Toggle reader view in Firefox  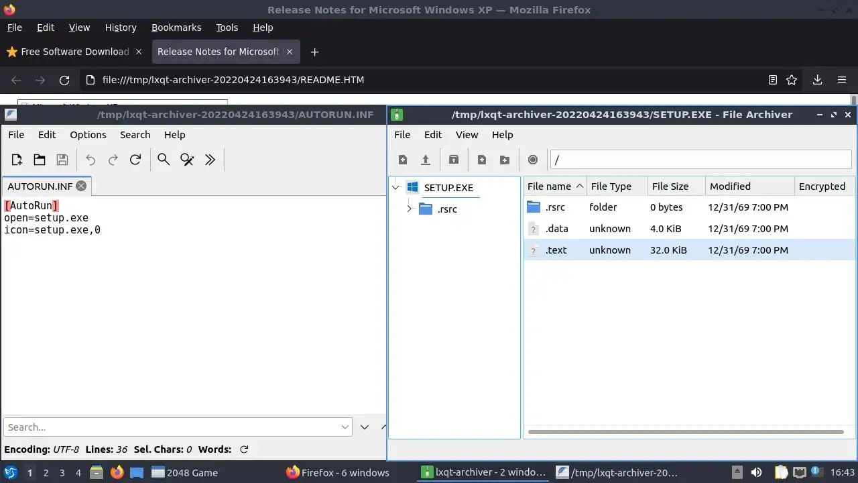point(773,80)
